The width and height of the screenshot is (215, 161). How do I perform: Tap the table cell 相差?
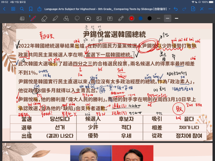point(157,127)
